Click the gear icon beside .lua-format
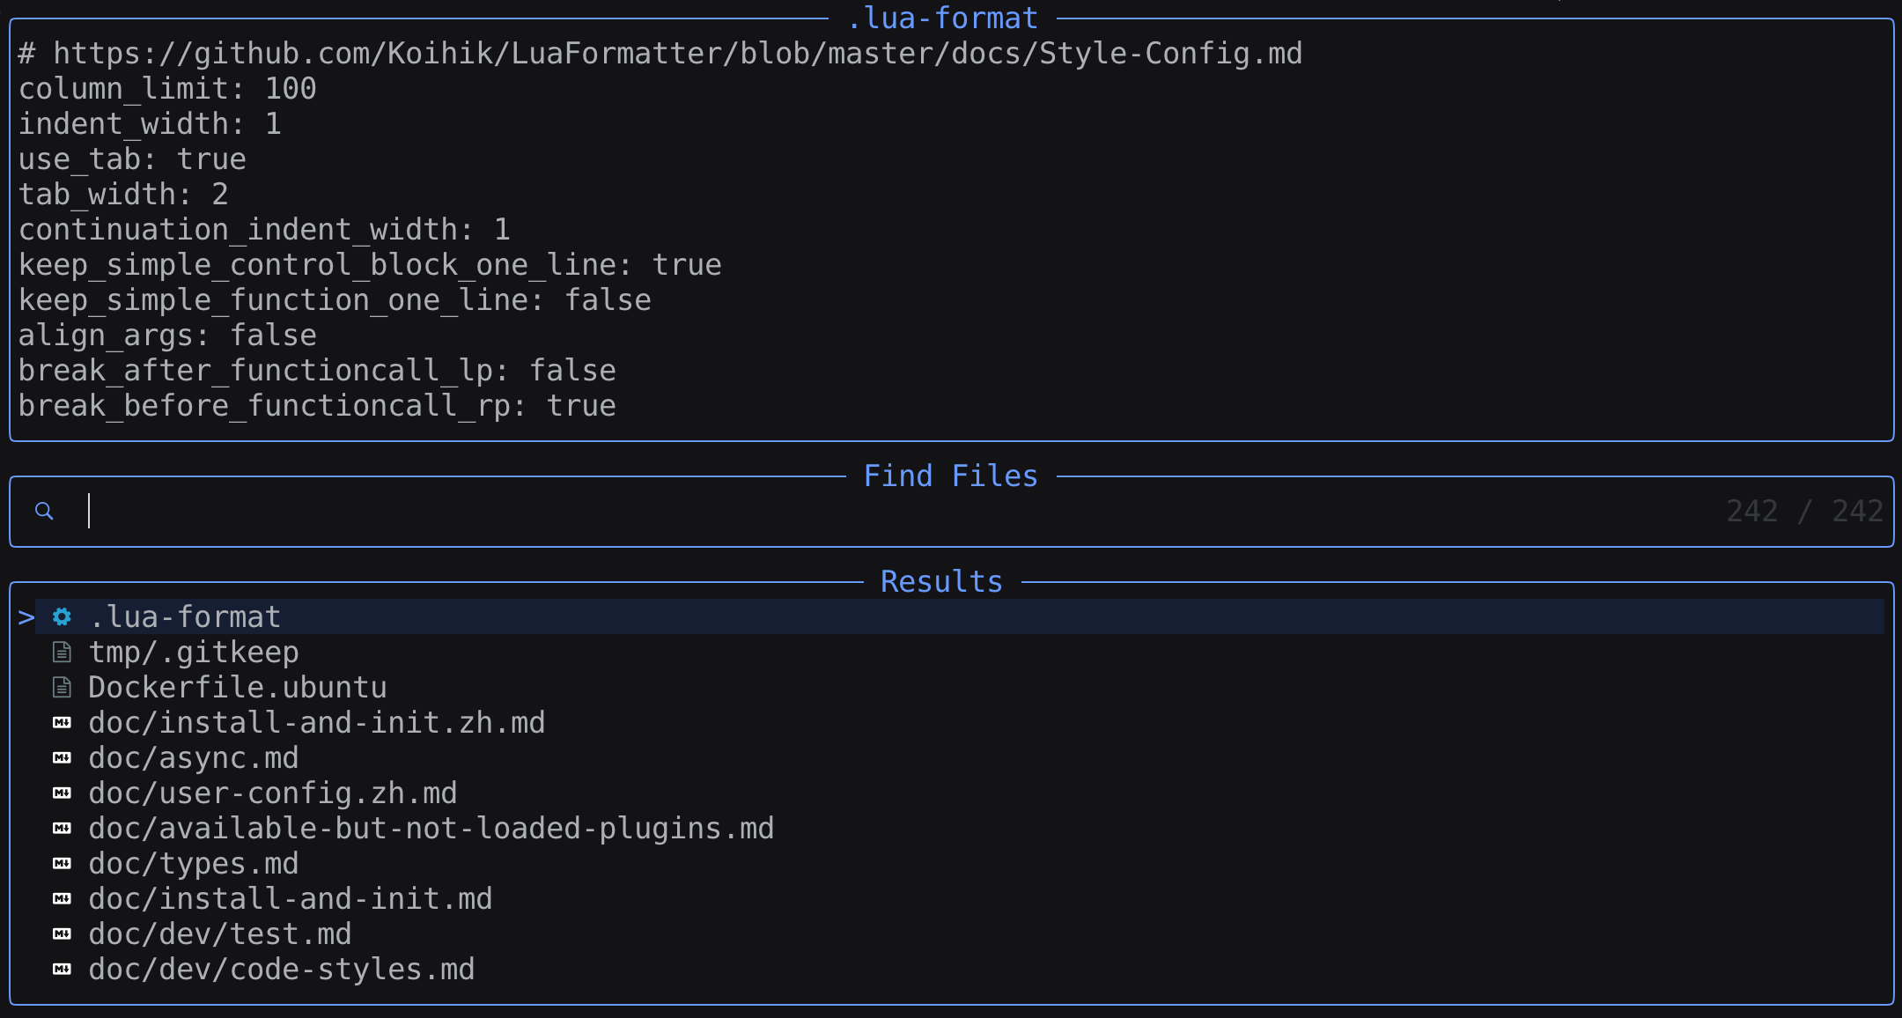 click(x=62, y=616)
